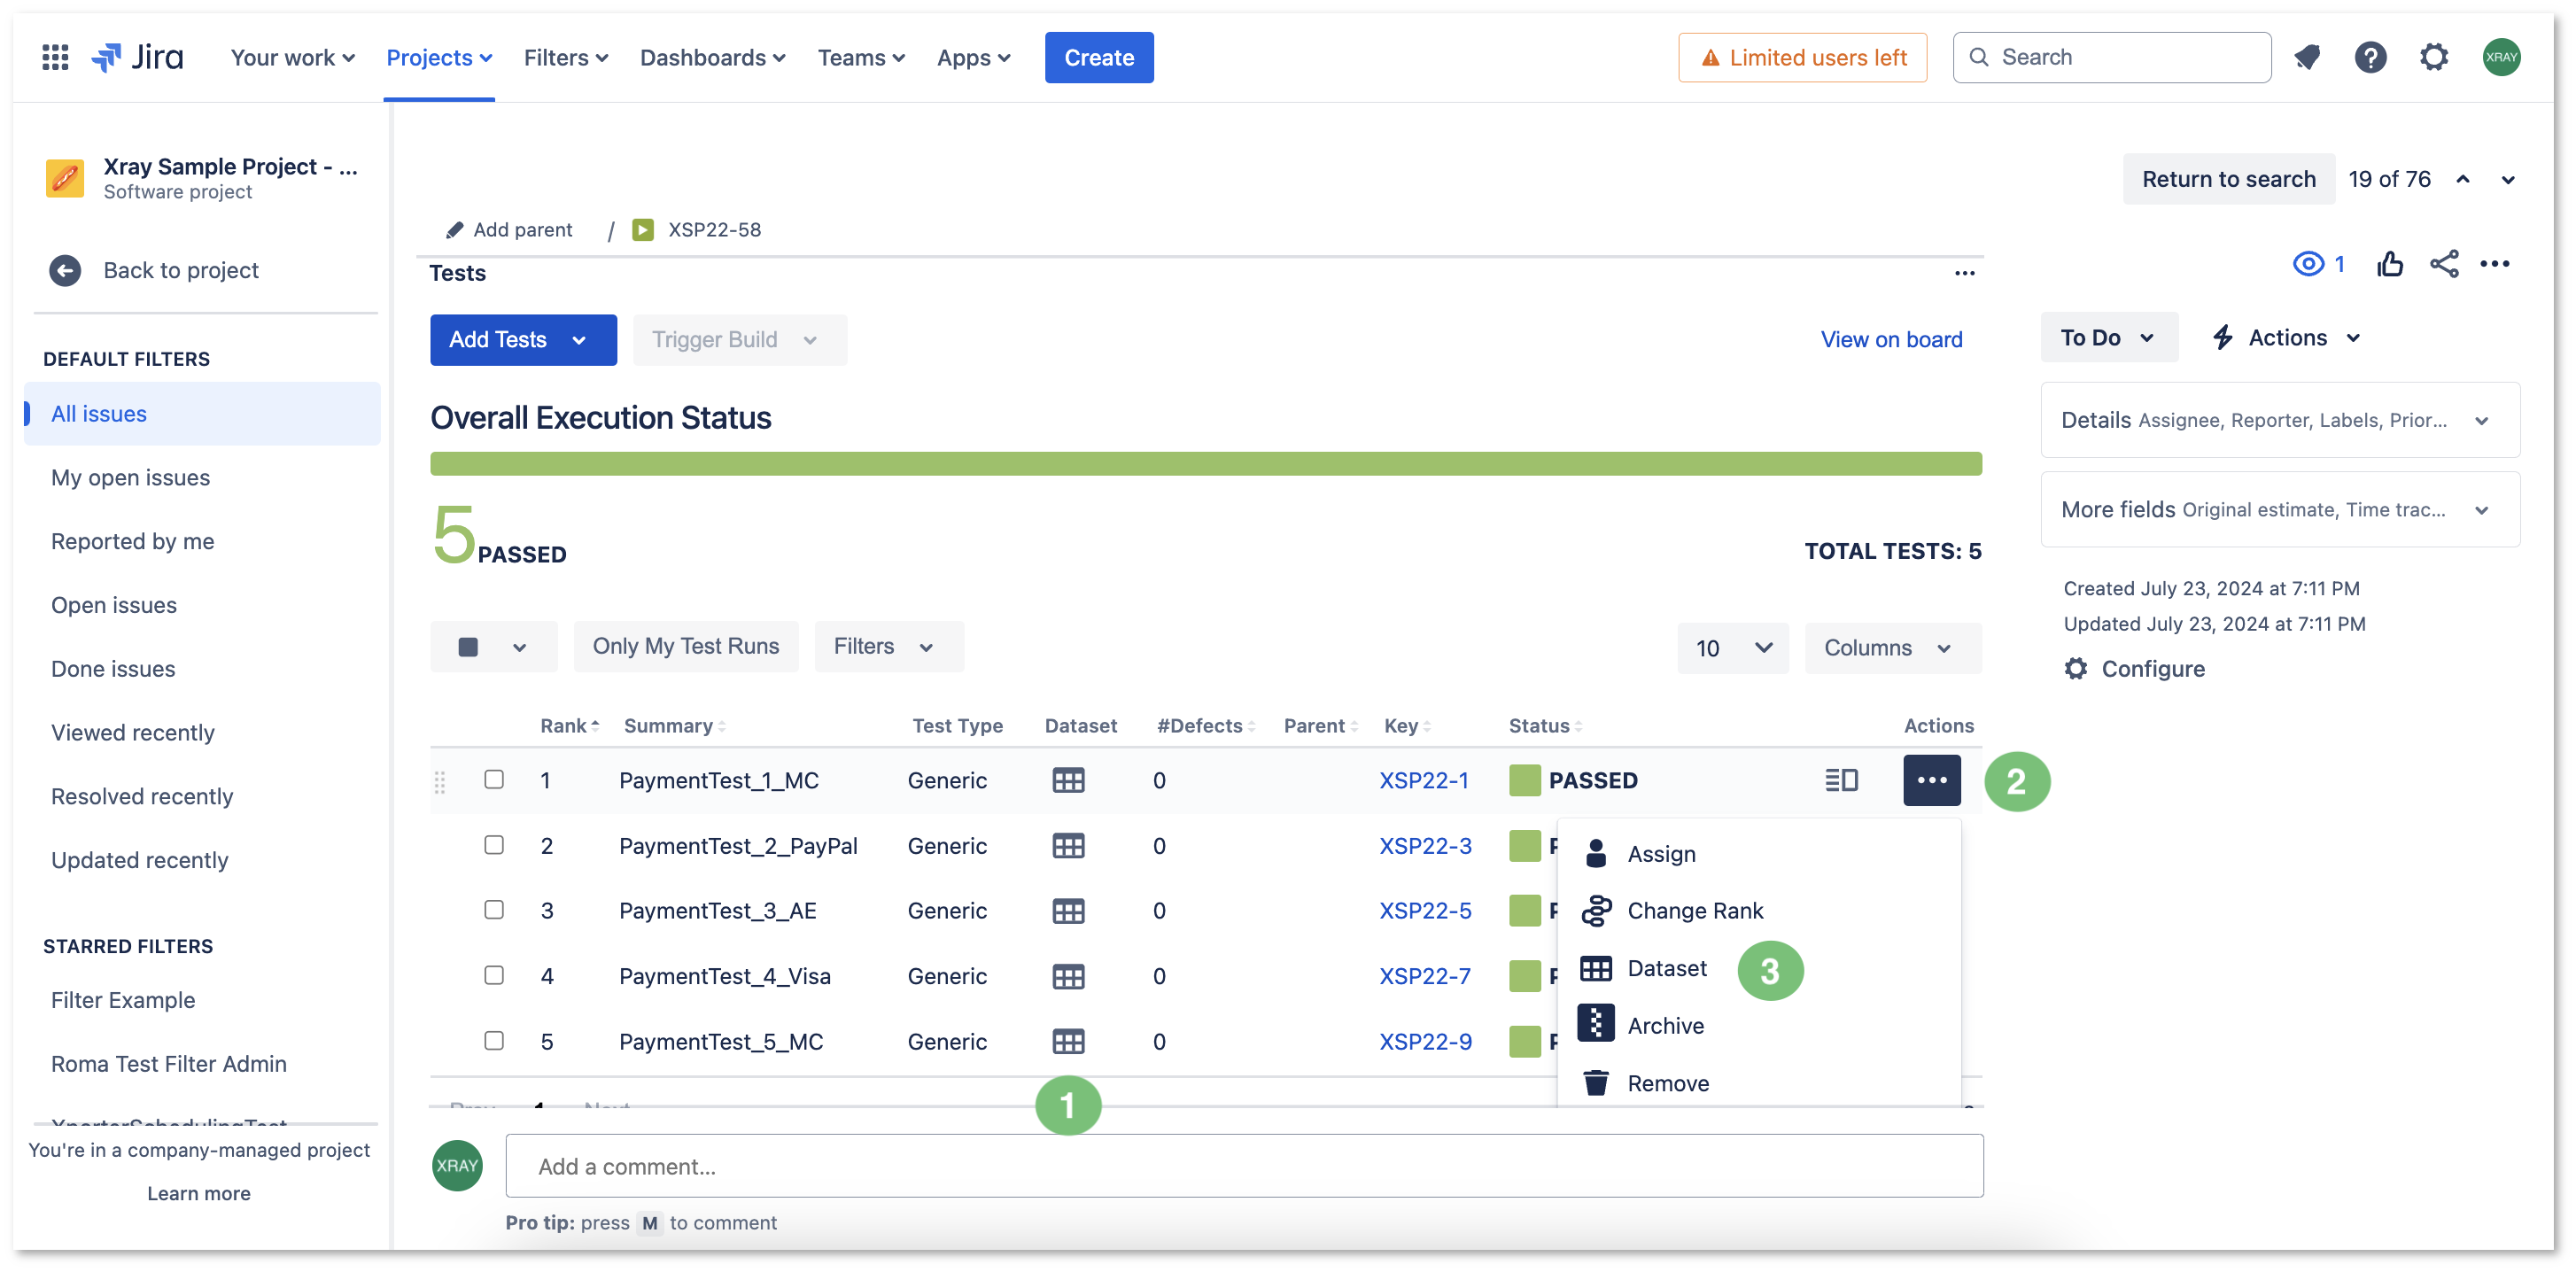The width and height of the screenshot is (2576, 1272).
Task: Toggle the select-all tests checkbox
Action: 468,647
